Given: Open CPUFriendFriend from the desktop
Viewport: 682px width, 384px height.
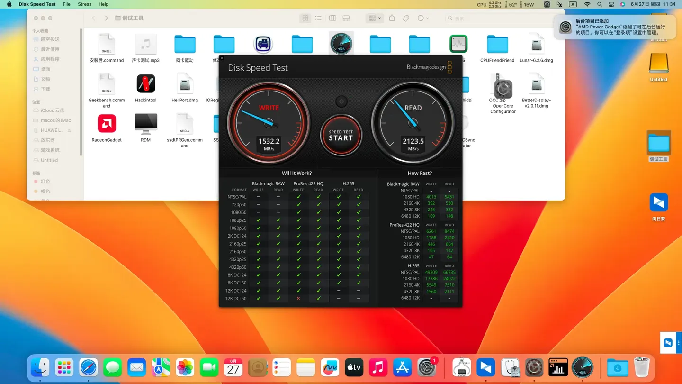Looking at the screenshot, I should tap(497, 44).
